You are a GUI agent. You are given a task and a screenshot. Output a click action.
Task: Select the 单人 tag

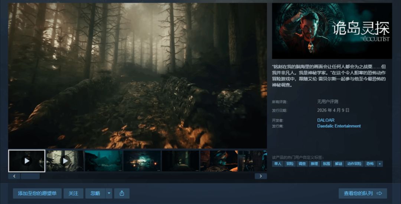point(278,164)
